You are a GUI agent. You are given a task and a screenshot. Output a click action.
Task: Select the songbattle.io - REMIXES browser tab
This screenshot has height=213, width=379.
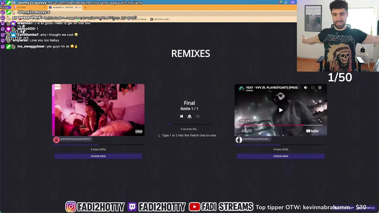(x=63, y=7)
